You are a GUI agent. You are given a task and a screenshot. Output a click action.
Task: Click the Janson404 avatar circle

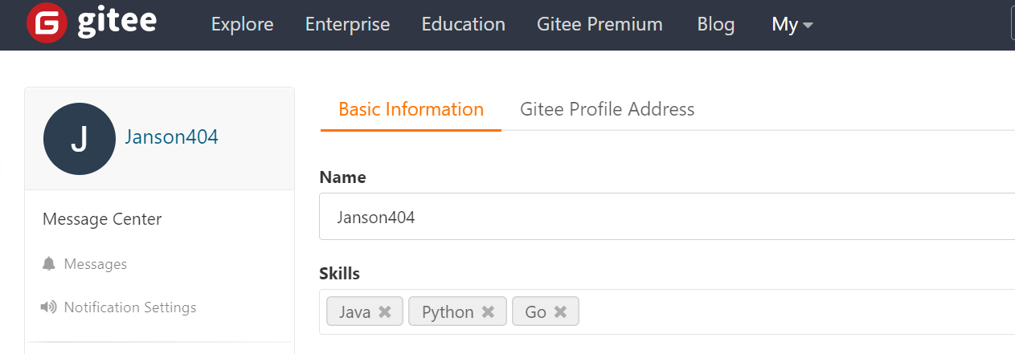[80, 139]
